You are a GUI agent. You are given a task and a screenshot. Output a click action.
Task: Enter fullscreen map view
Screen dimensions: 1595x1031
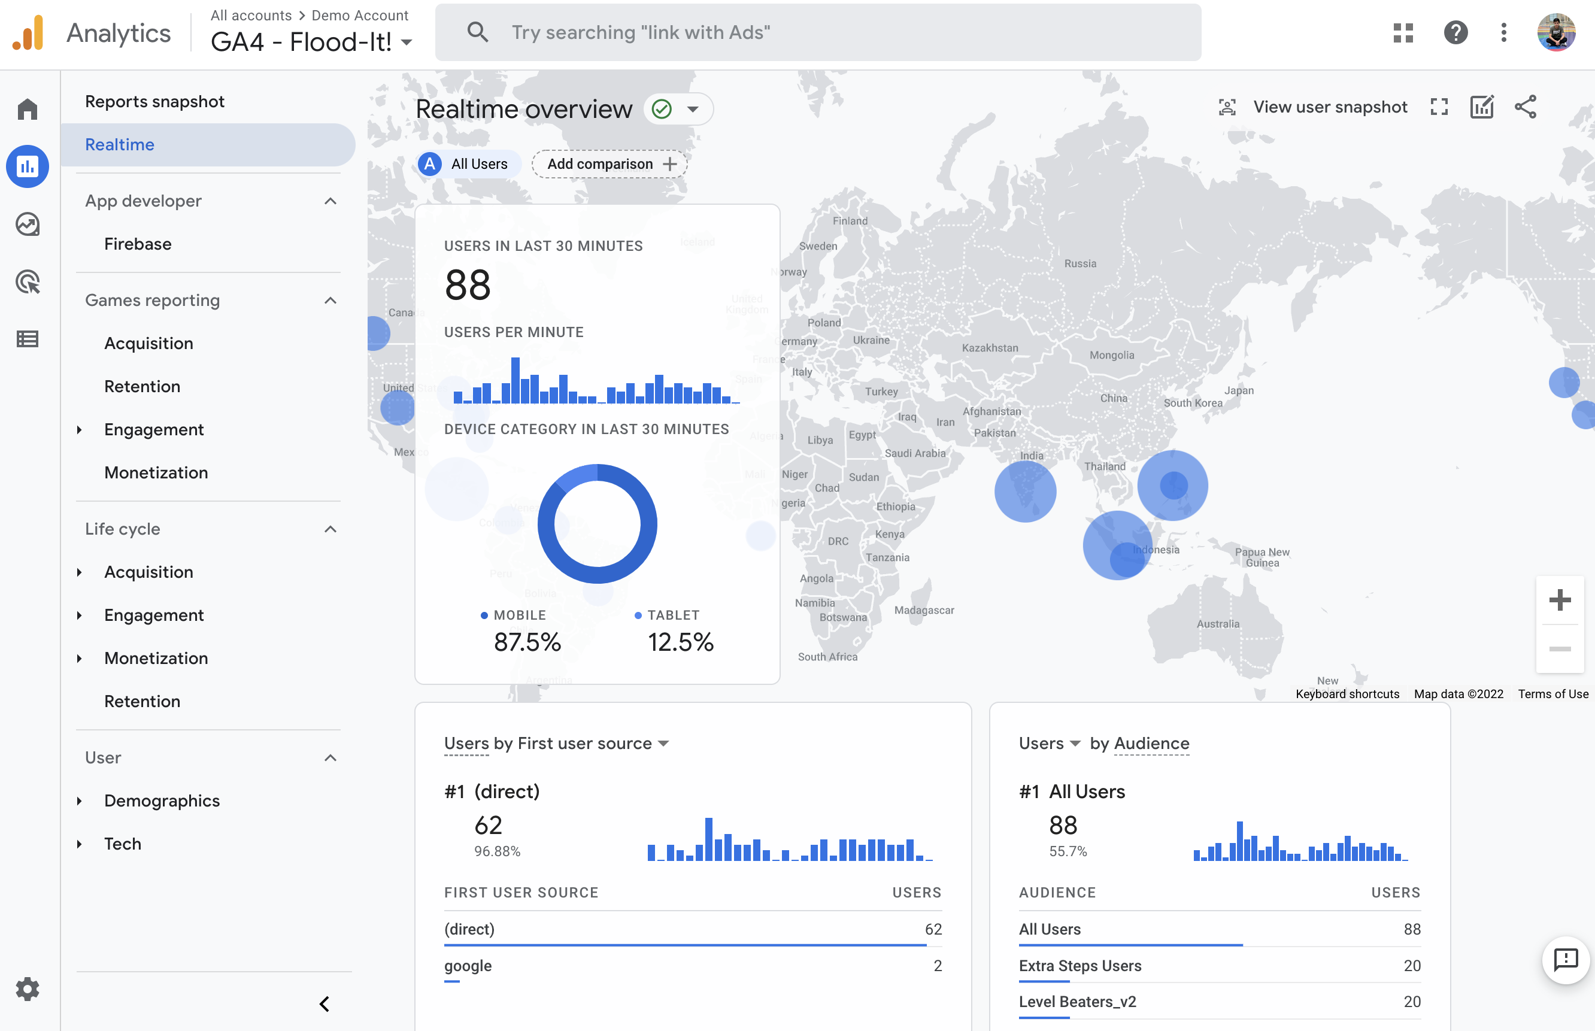click(1439, 107)
